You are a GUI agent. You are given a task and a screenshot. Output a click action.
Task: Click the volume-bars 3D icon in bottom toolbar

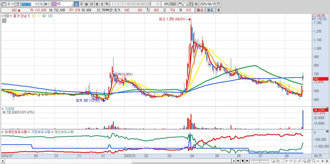tap(305, 161)
